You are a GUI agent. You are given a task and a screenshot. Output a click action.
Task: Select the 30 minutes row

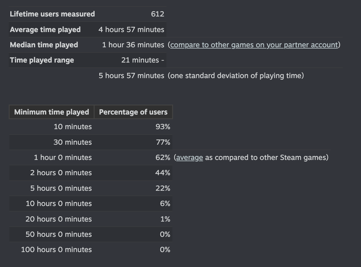(x=91, y=142)
